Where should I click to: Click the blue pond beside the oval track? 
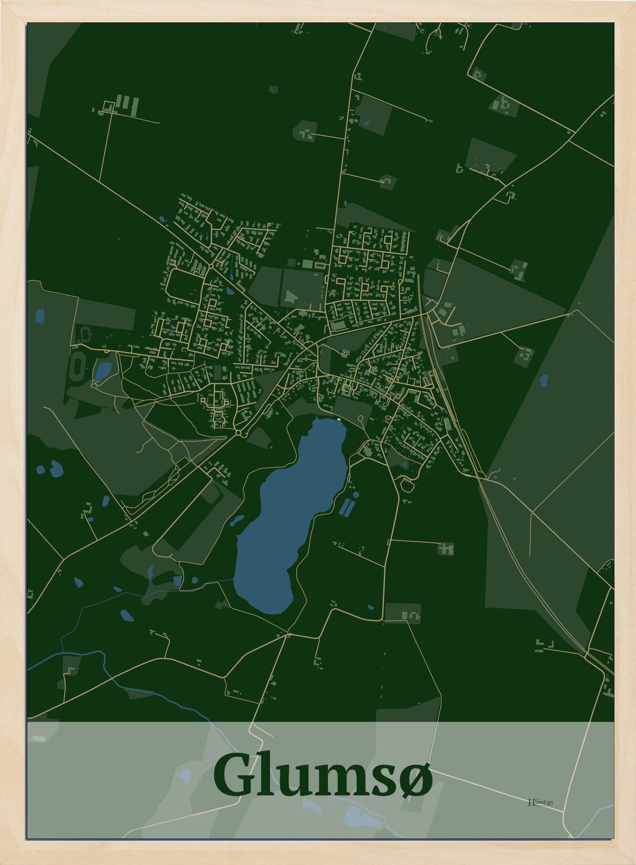click(x=103, y=372)
